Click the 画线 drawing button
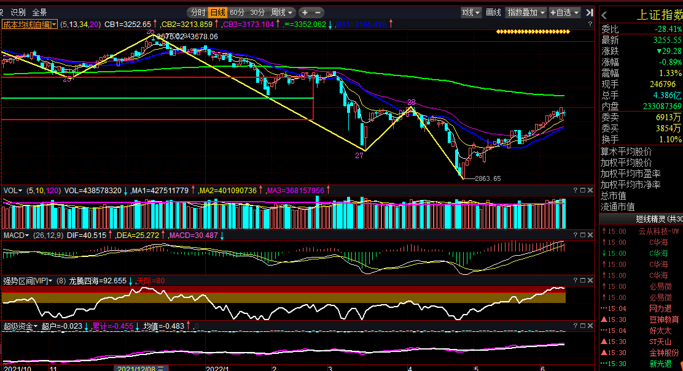The height and width of the screenshot is (371, 683). [494, 13]
